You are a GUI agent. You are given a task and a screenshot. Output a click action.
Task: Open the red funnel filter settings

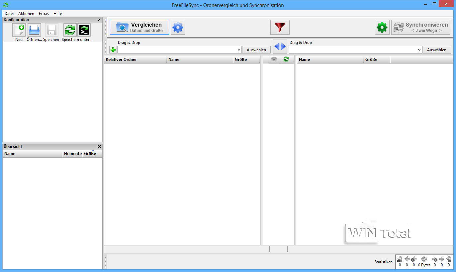tap(280, 27)
